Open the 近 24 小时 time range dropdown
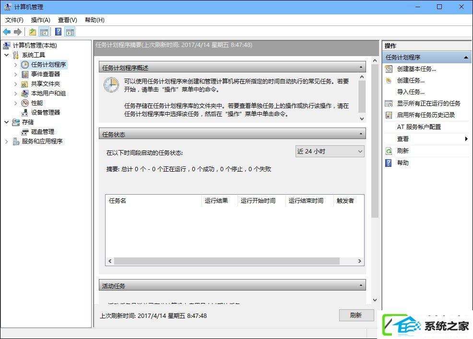Screen dimensions: 473x339 (x=330, y=152)
